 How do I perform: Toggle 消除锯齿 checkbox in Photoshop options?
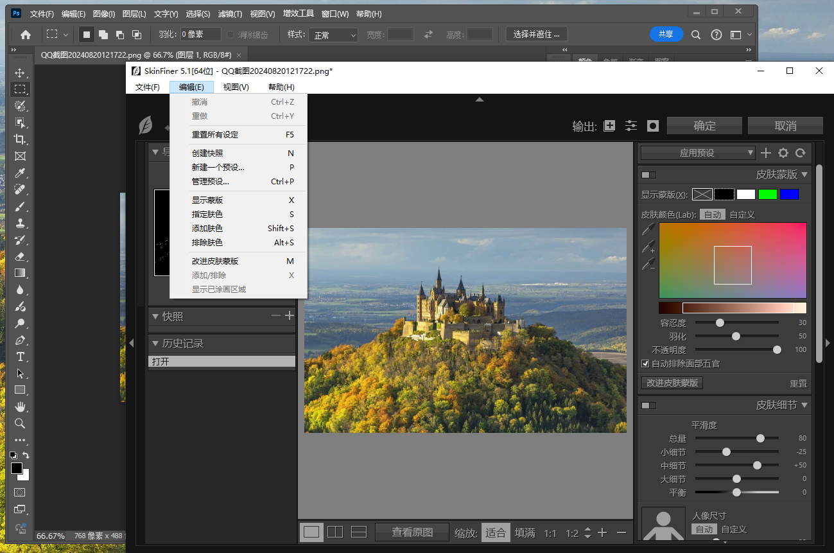point(231,35)
